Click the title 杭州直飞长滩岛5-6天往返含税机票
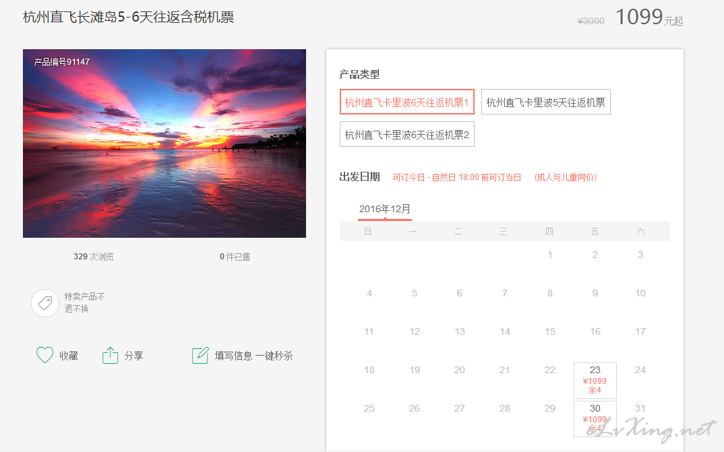 [x=128, y=17]
